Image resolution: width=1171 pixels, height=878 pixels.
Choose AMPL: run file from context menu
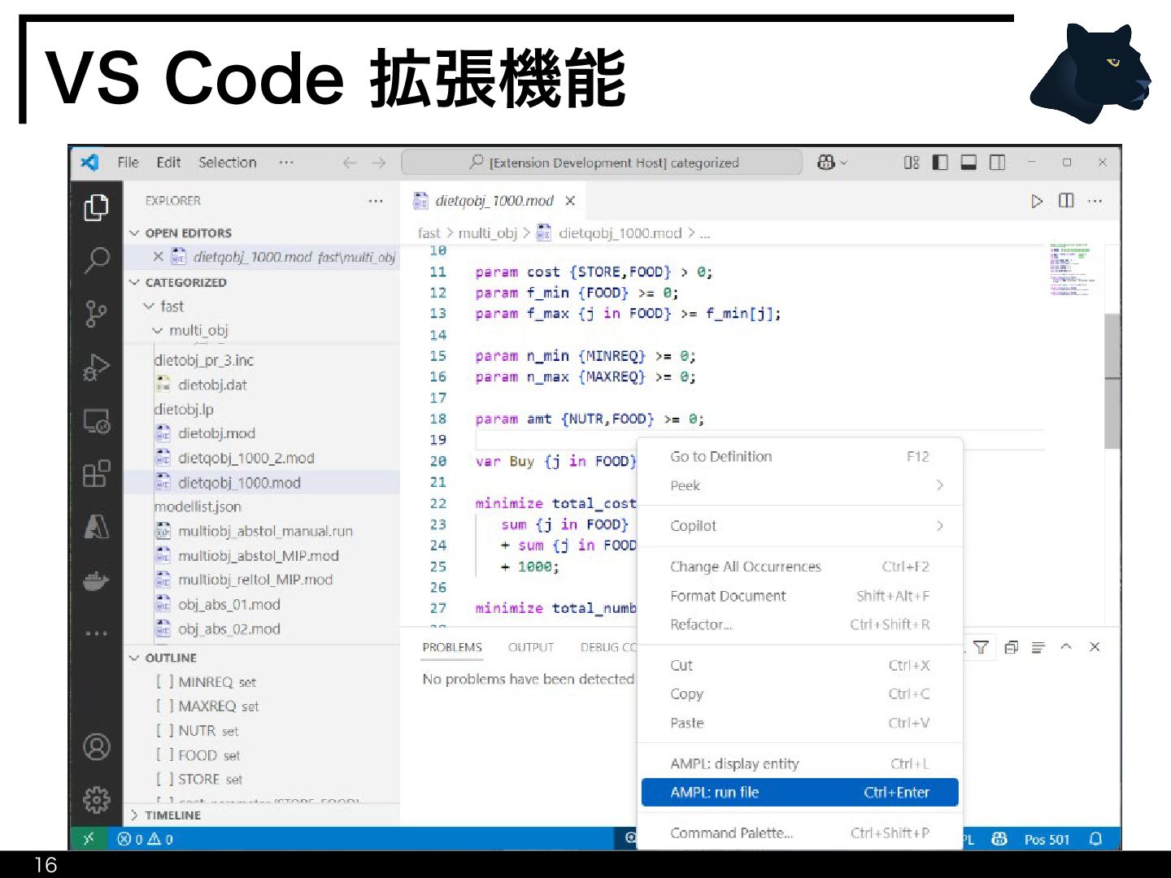click(x=799, y=793)
